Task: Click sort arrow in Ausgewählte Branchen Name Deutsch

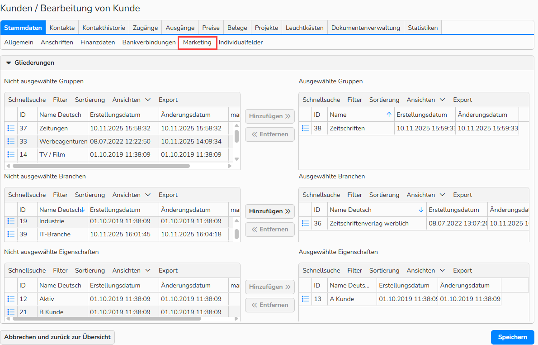Action: pos(421,210)
